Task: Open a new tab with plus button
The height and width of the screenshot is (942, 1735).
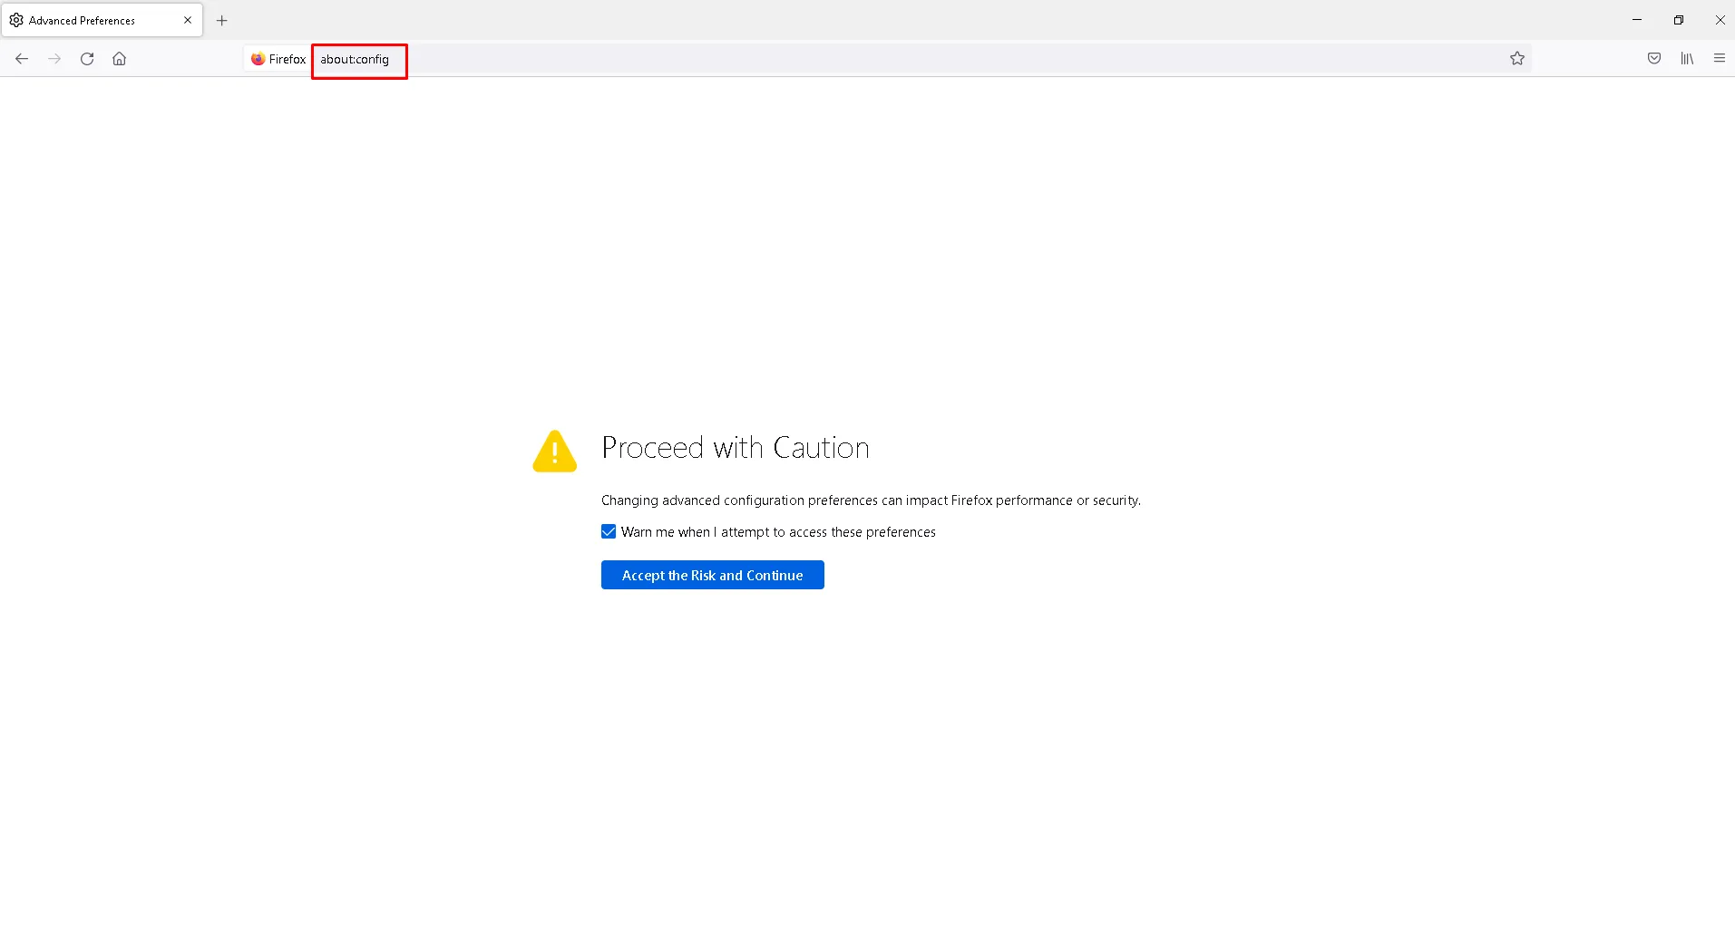Action: pos(222,20)
